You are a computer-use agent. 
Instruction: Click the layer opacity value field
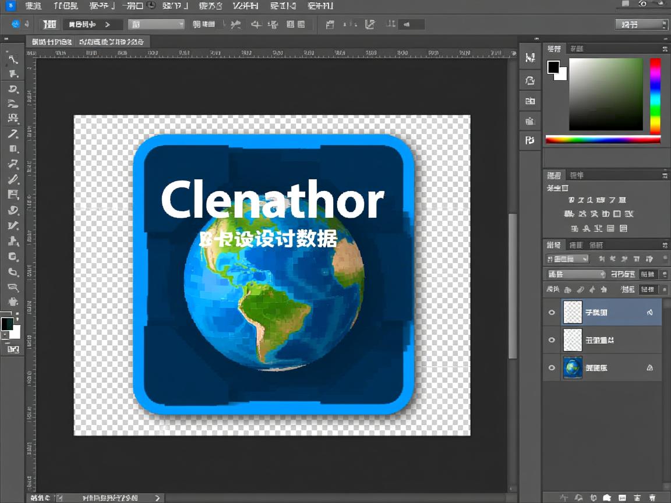648,274
